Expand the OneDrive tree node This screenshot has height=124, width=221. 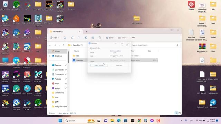point(50,56)
